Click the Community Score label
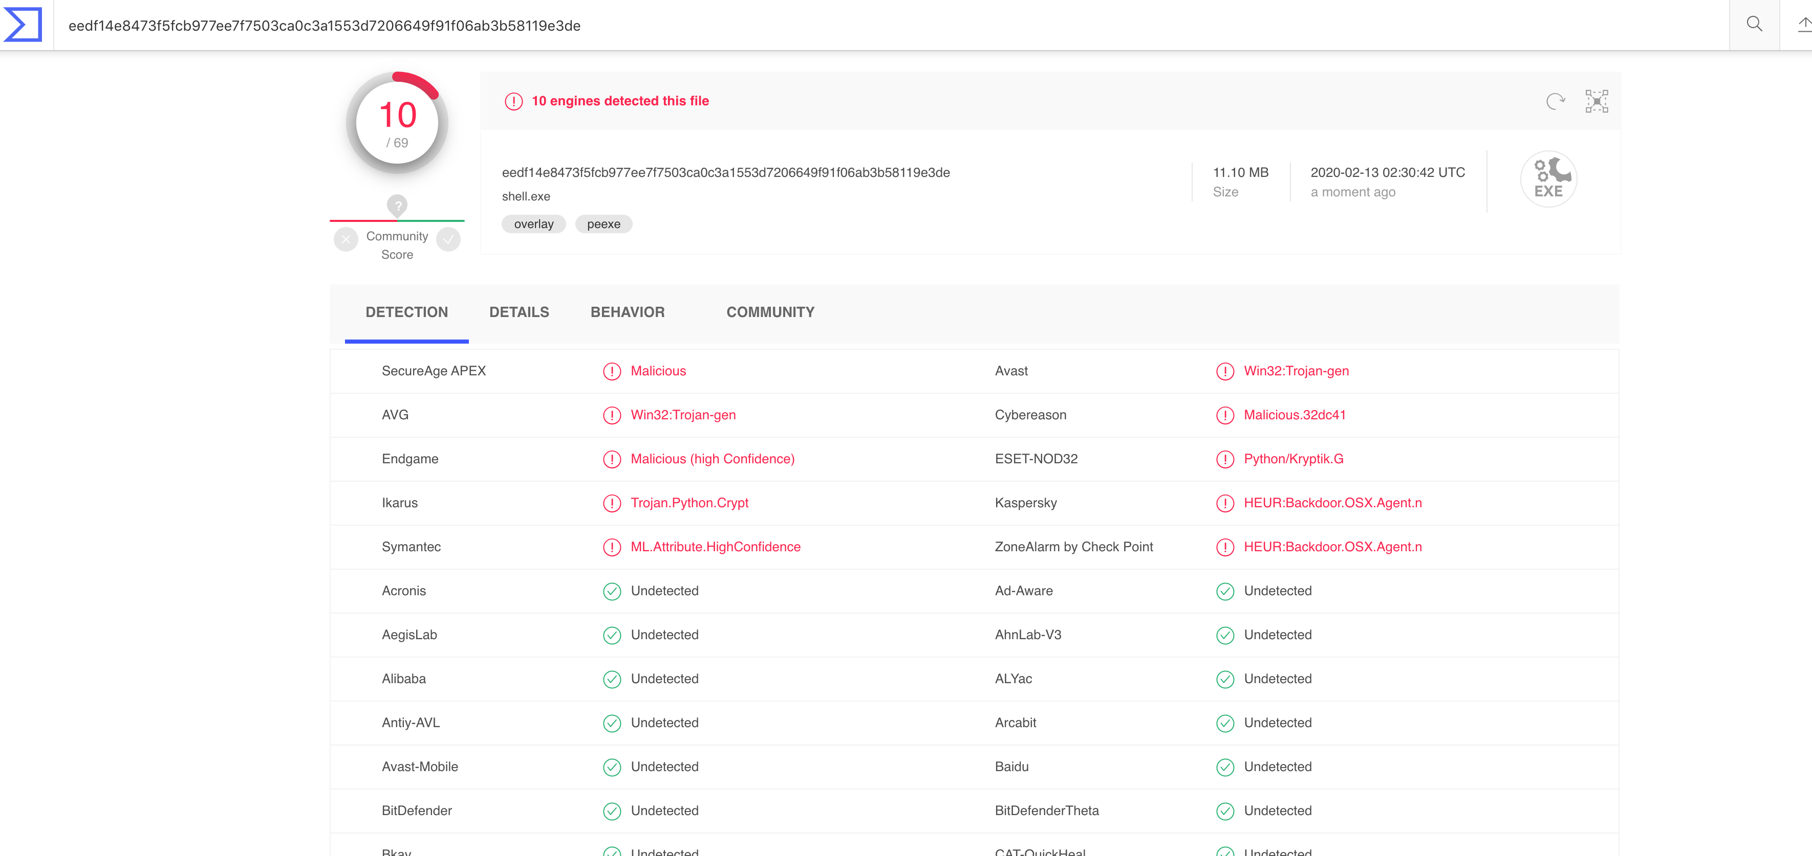This screenshot has width=1812, height=856. click(x=397, y=245)
